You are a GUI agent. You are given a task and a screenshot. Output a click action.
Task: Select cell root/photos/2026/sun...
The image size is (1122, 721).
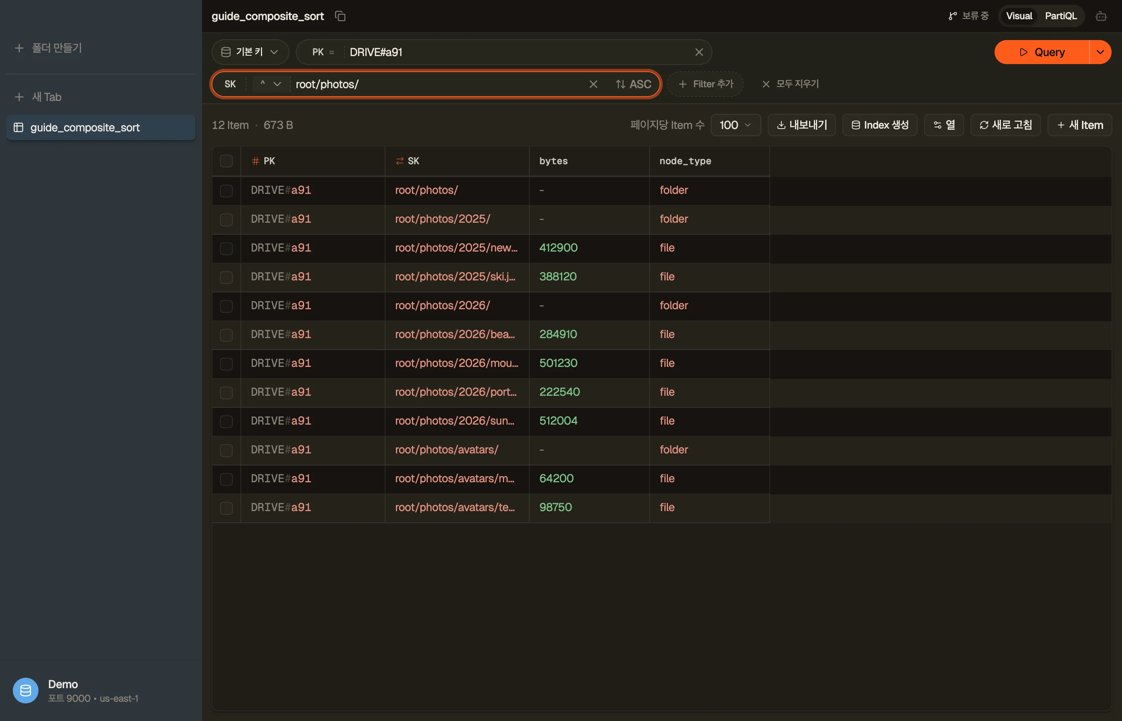tap(457, 421)
